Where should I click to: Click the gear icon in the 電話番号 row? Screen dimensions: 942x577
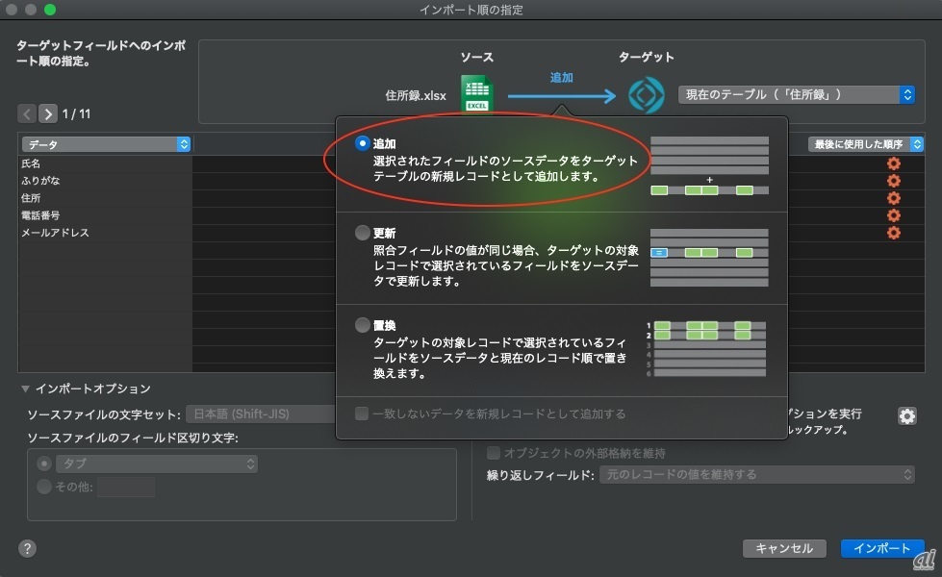pos(893,215)
